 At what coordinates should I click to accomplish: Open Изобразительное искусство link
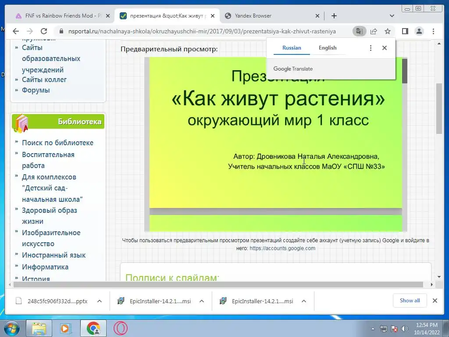coord(51,238)
